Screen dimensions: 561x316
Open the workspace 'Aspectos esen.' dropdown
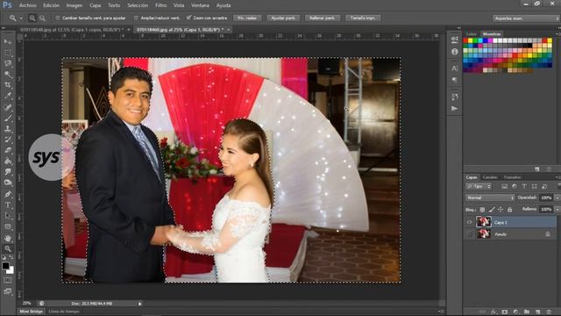point(526,18)
